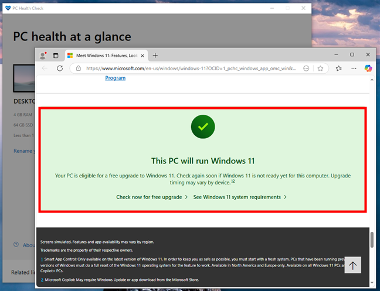Screen dimensions: 380x291
Task: Click footnote 1 Smart App Control link
Action: (x=42, y=259)
